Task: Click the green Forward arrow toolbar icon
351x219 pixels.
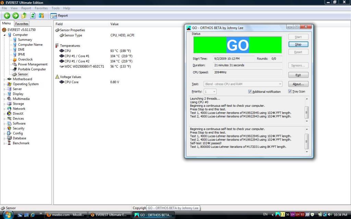Action: coord(15,16)
